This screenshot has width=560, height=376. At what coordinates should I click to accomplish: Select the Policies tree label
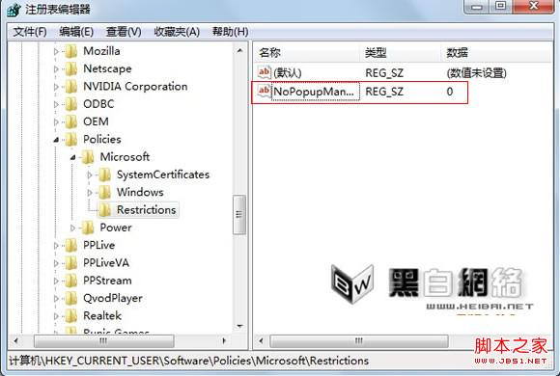[x=101, y=140]
